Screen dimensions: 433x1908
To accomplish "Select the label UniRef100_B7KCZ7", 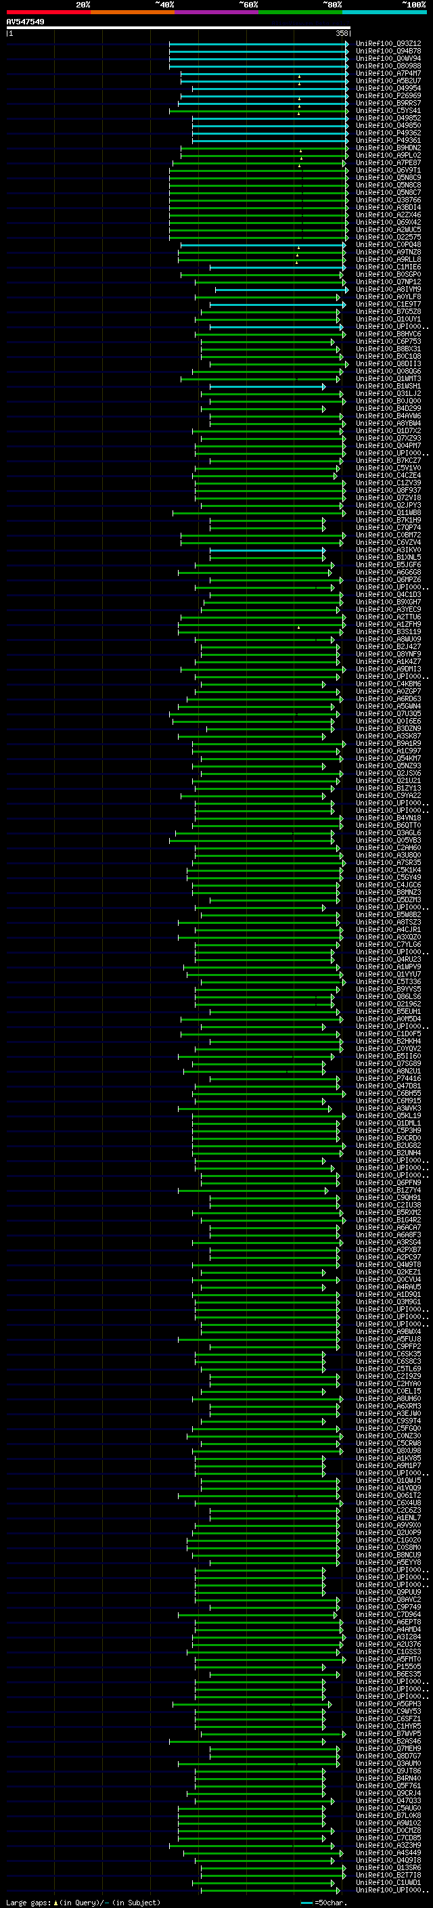I will 388,461.
